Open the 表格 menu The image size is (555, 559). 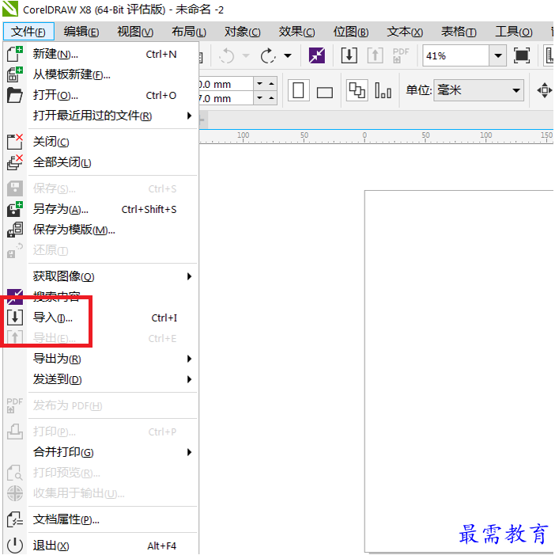(x=459, y=32)
